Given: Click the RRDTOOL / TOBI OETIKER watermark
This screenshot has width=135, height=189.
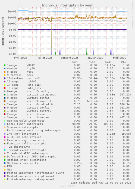Looking at the screenshot, I should point(132,15).
